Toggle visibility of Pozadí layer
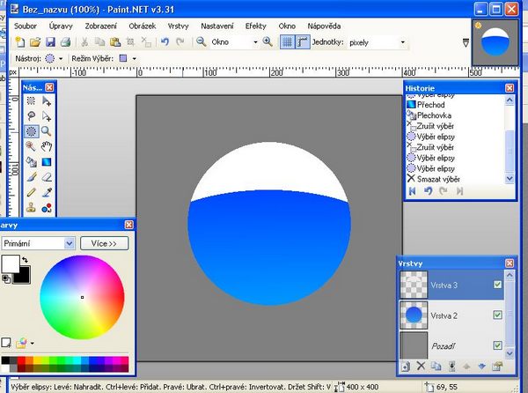This screenshot has height=393, width=528. click(498, 345)
